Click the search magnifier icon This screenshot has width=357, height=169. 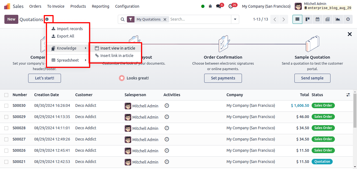pyautogui.click(x=122, y=19)
